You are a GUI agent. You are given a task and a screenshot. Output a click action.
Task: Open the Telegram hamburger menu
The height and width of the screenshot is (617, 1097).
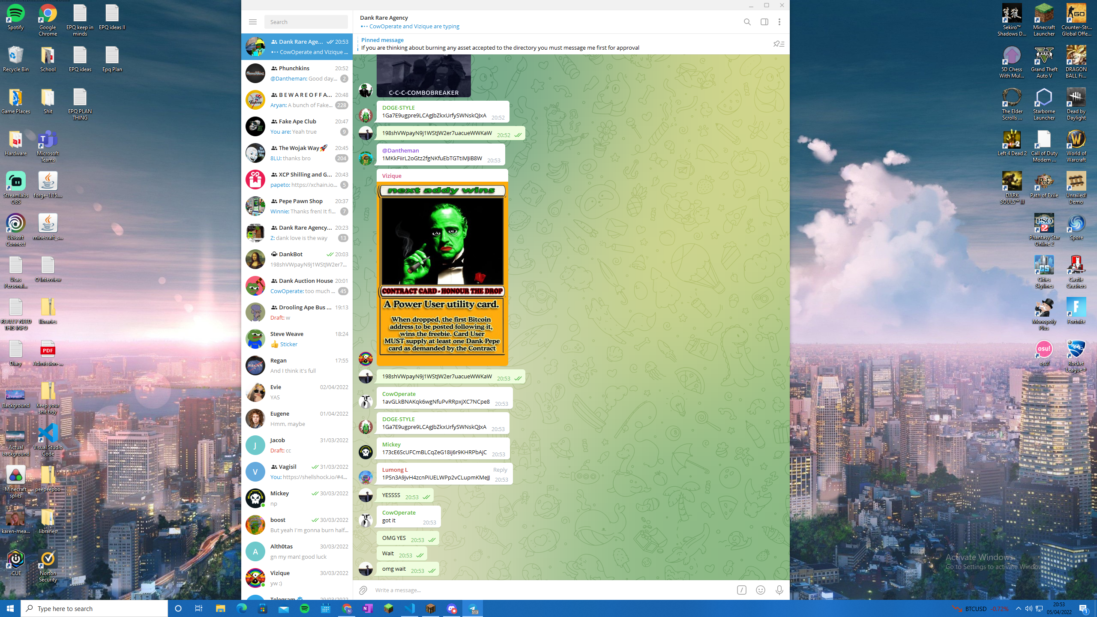253,22
